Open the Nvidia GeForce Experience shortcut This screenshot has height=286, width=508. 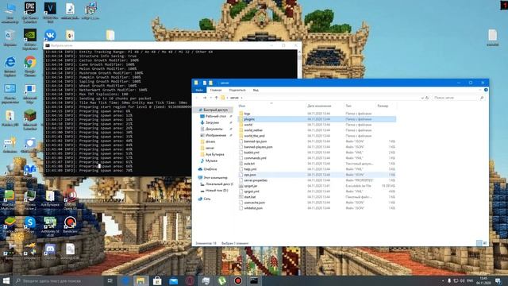click(30, 39)
